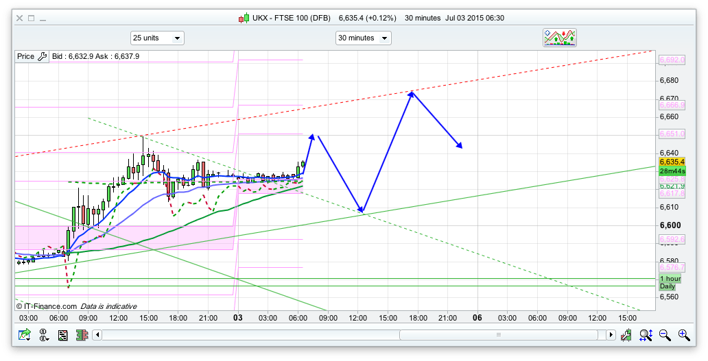Click the 6,651.0 pivot level label
The height and width of the screenshot is (361, 708).
pyautogui.click(x=672, y=134)
